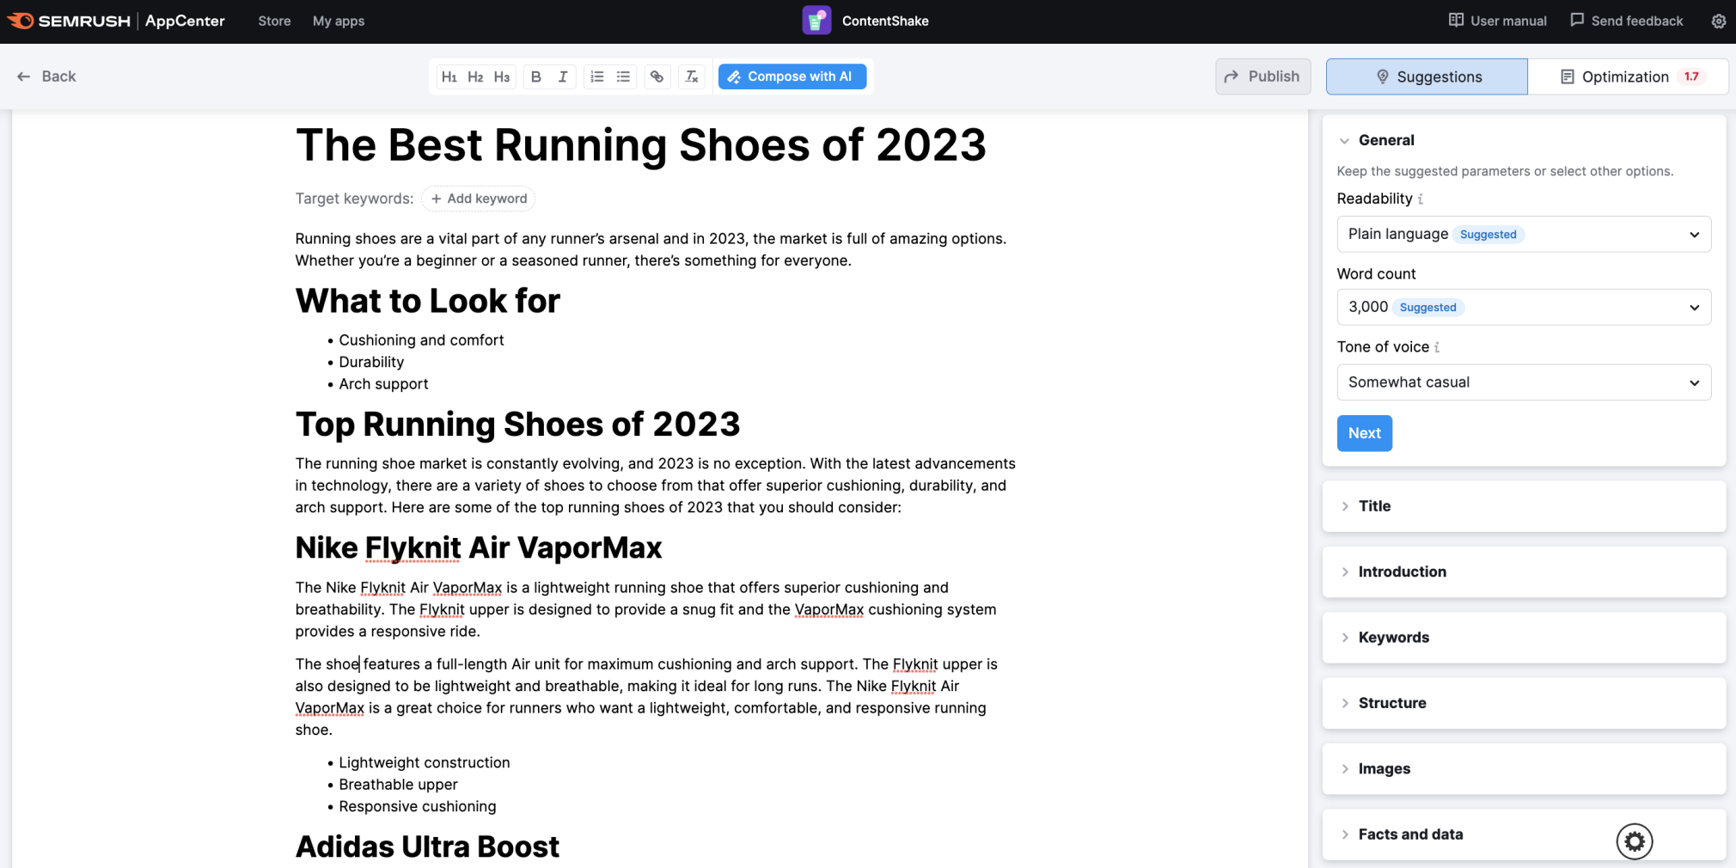Viewport: 1736px width, 868px height.
Task: Toggle bold text formatting
Action: coord(536,76)
